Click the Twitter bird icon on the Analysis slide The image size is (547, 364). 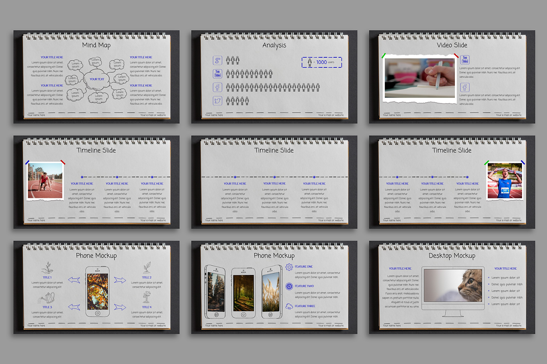[218, 101]
